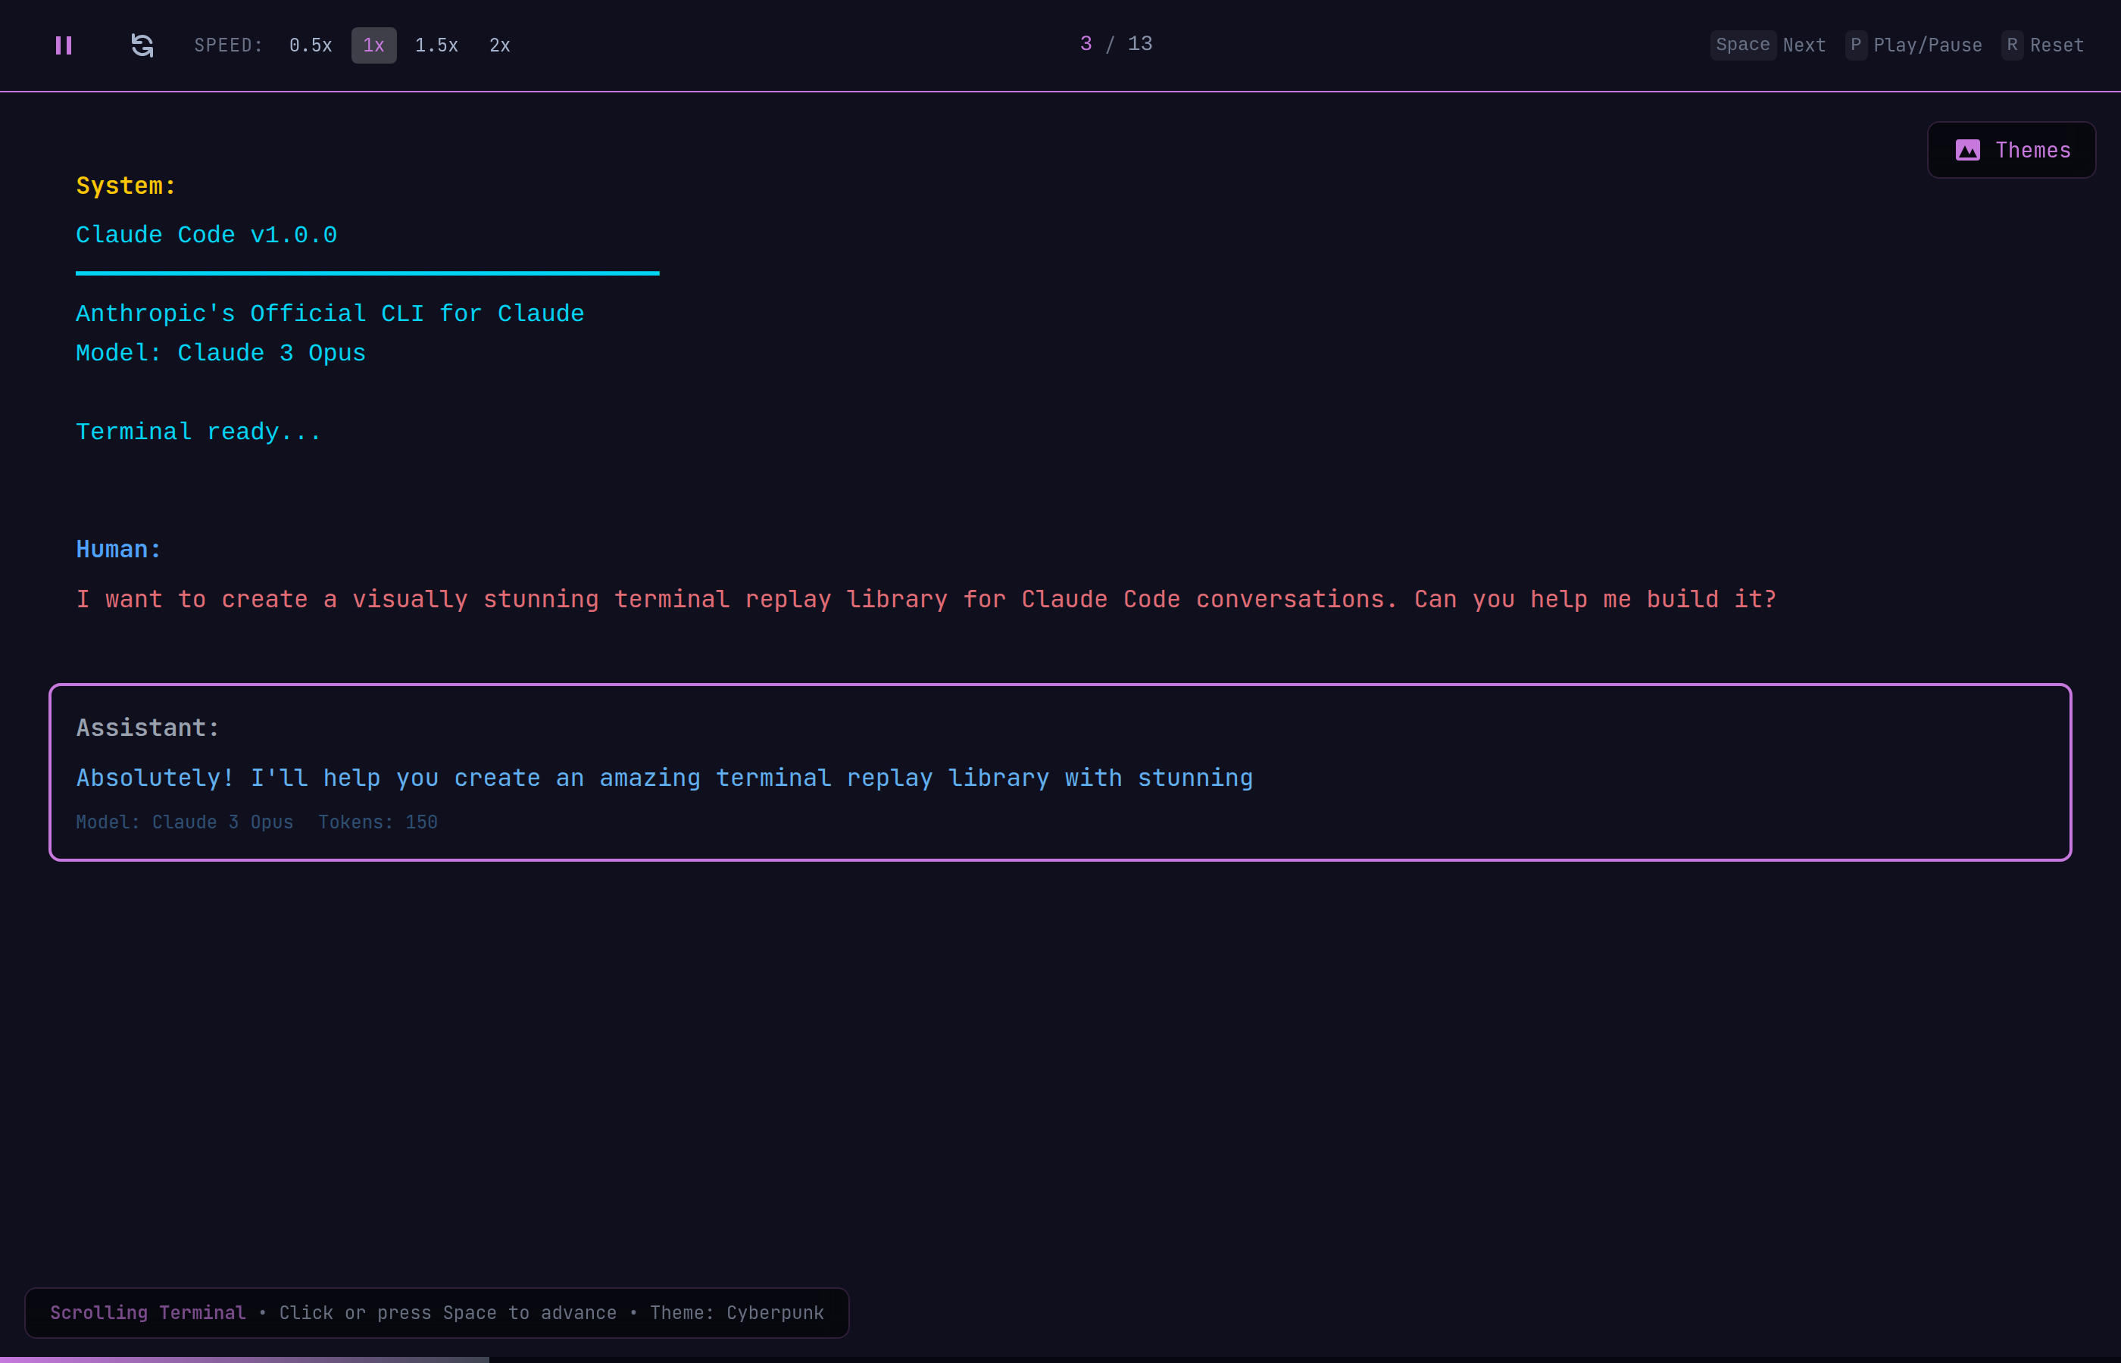Screen dimensions: 2121x1363
Task: Choose 1.5x playback speed
Action: click(x=436, y=45)
